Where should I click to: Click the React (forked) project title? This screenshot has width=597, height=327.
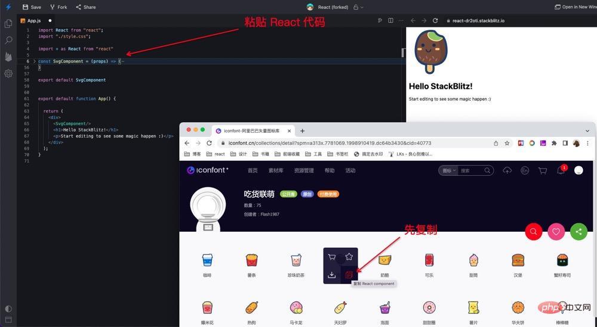click(333, 7)
